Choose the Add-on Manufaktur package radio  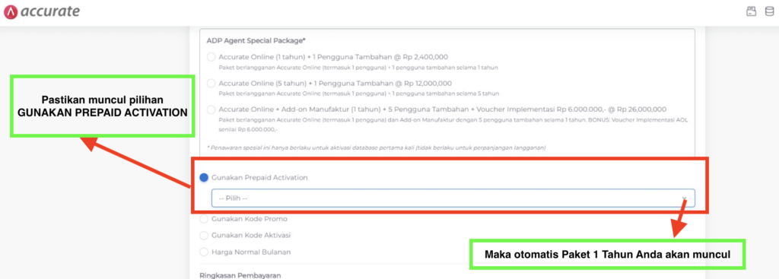(211, 109)
